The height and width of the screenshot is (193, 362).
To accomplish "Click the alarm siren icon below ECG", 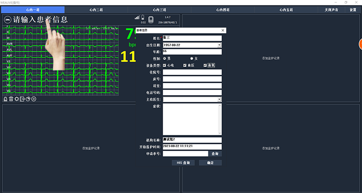I will pos(5,99).
